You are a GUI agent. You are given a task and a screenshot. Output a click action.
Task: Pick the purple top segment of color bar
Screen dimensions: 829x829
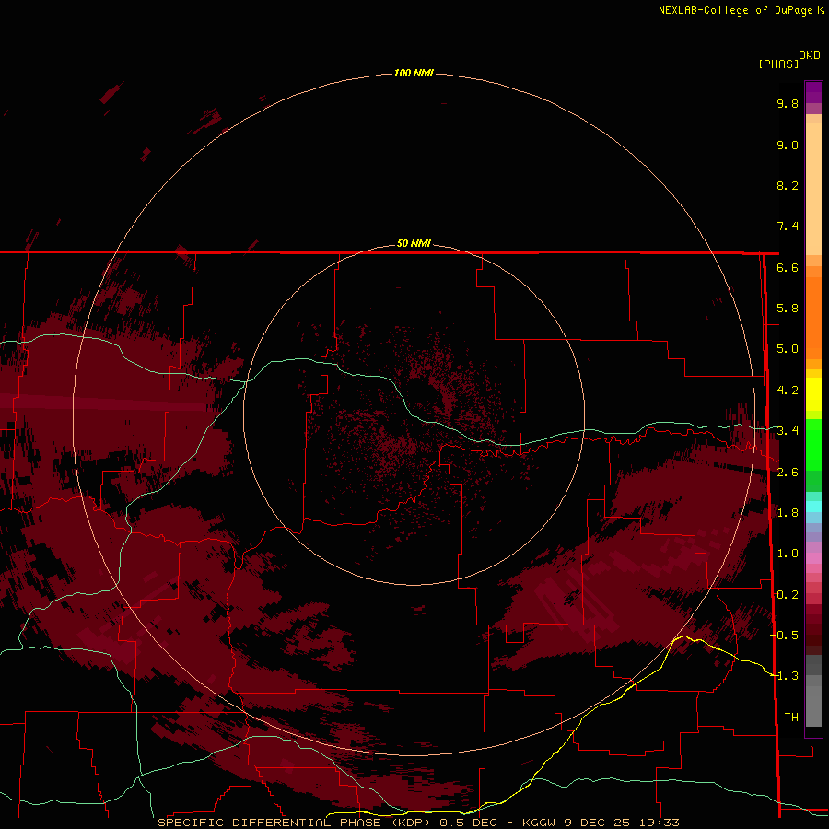point(813,92)
